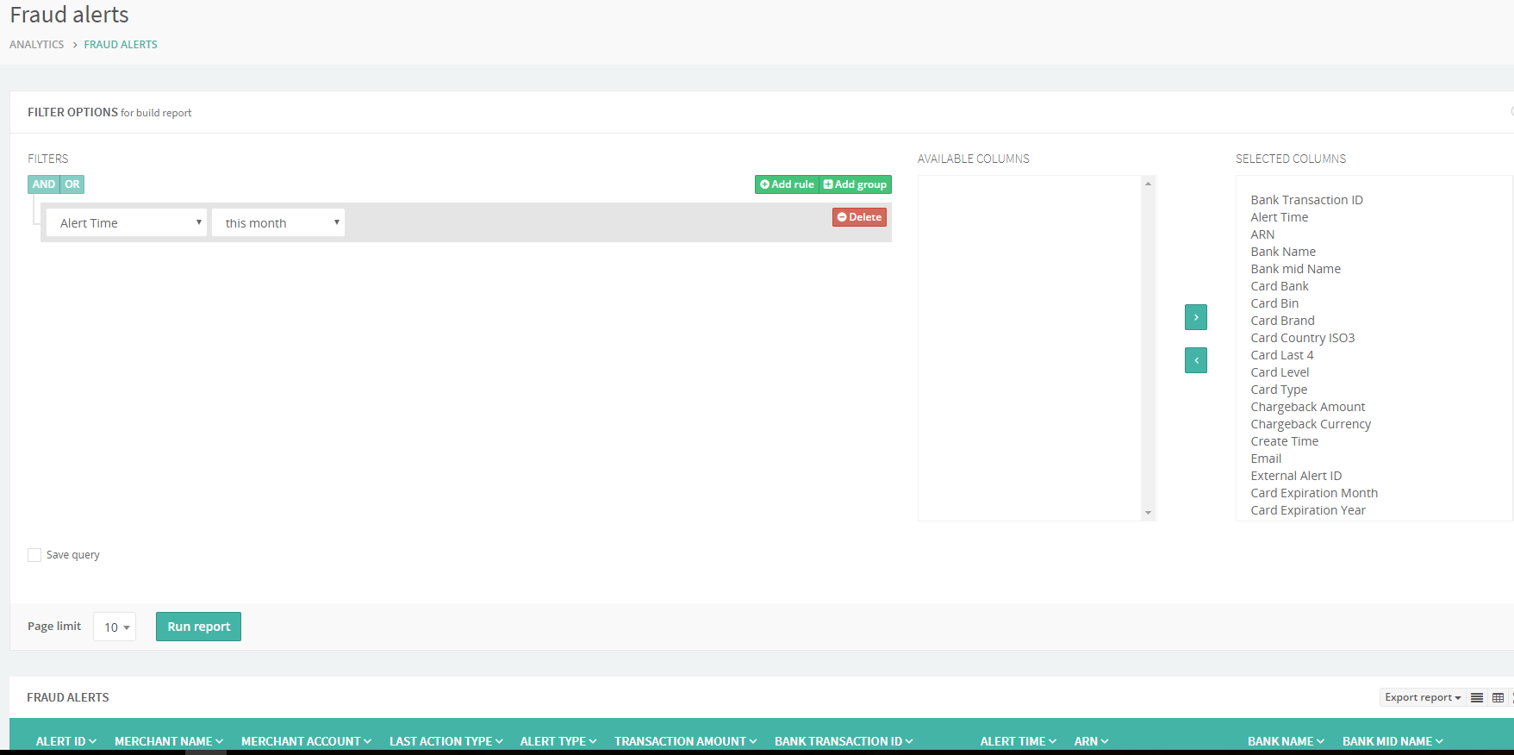1514x755 pixels.
Task: Sort by ALERT TYPE column header
Action: [558, 741]
